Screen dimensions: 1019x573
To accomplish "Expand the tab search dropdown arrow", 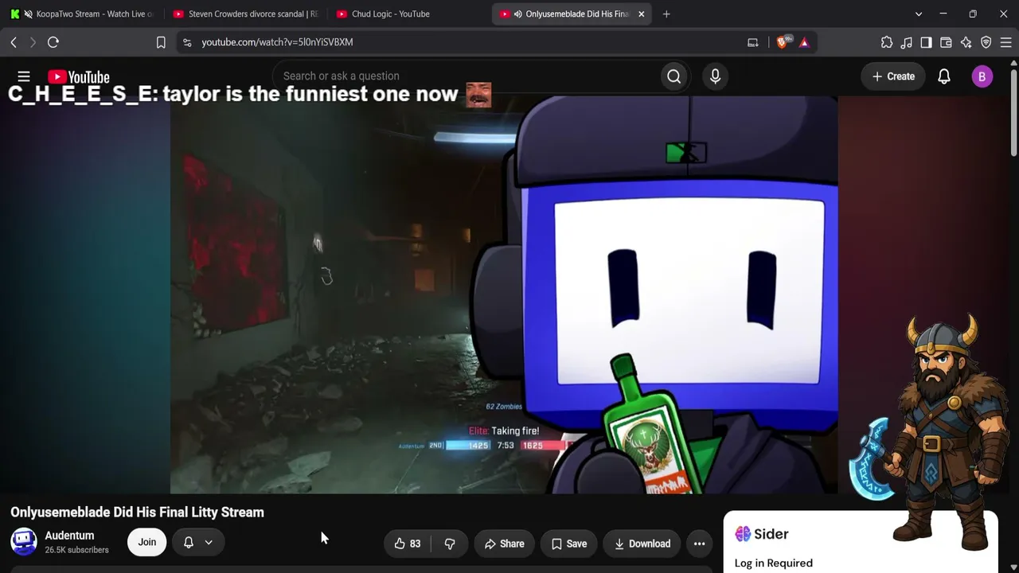I will click(919, 14).
